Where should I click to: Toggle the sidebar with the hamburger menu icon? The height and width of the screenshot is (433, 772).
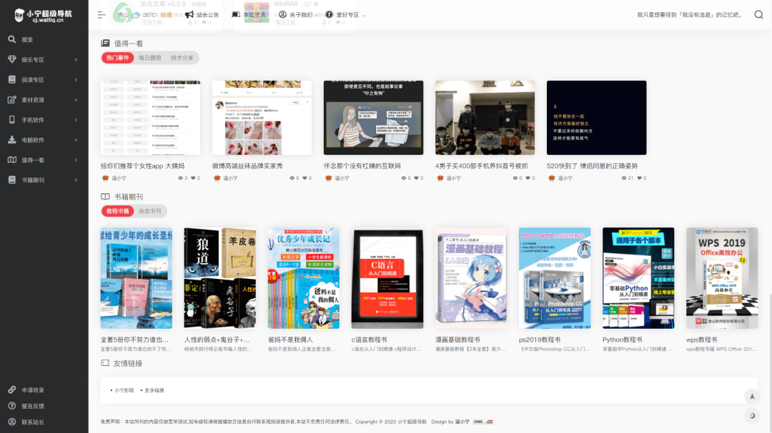[x=102, y=15]
